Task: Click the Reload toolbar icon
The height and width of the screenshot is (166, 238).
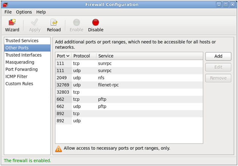Action: 54,22
